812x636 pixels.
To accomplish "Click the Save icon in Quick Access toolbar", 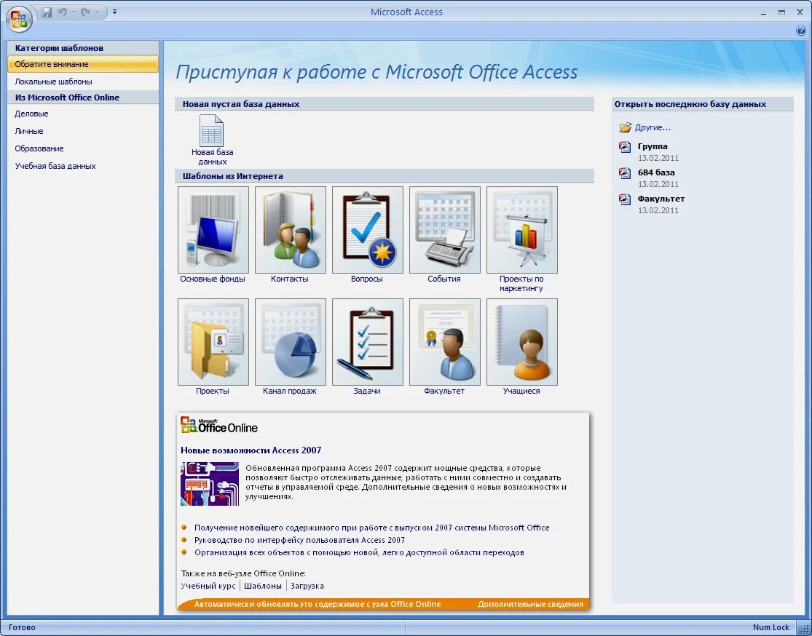I will pyautogui.click(x=47, y=12).
